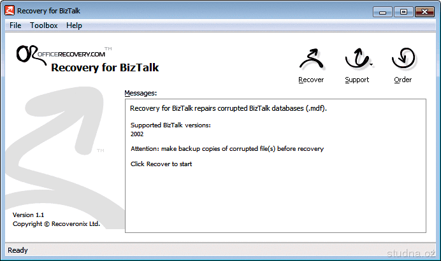
Task: Click the 'Recovery for BizTalk repairs corrupted' line
Action: click(228, 108)
